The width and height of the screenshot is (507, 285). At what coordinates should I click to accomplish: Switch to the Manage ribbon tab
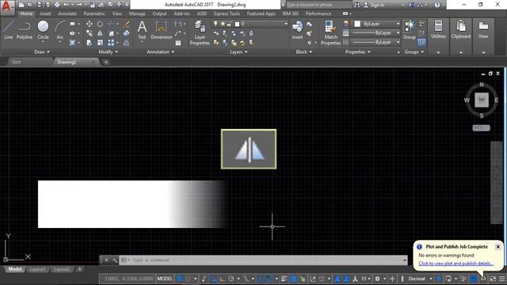pyautogui.click(x=137, y=13)
